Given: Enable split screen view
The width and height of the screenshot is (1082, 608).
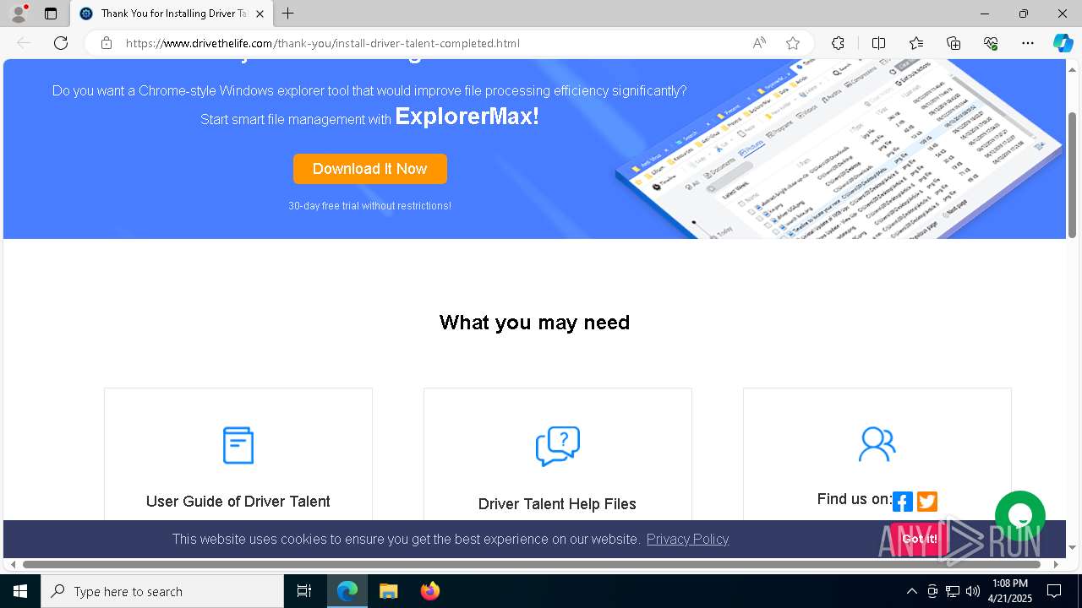Looking at the screenshot, I should pos(878,43).
